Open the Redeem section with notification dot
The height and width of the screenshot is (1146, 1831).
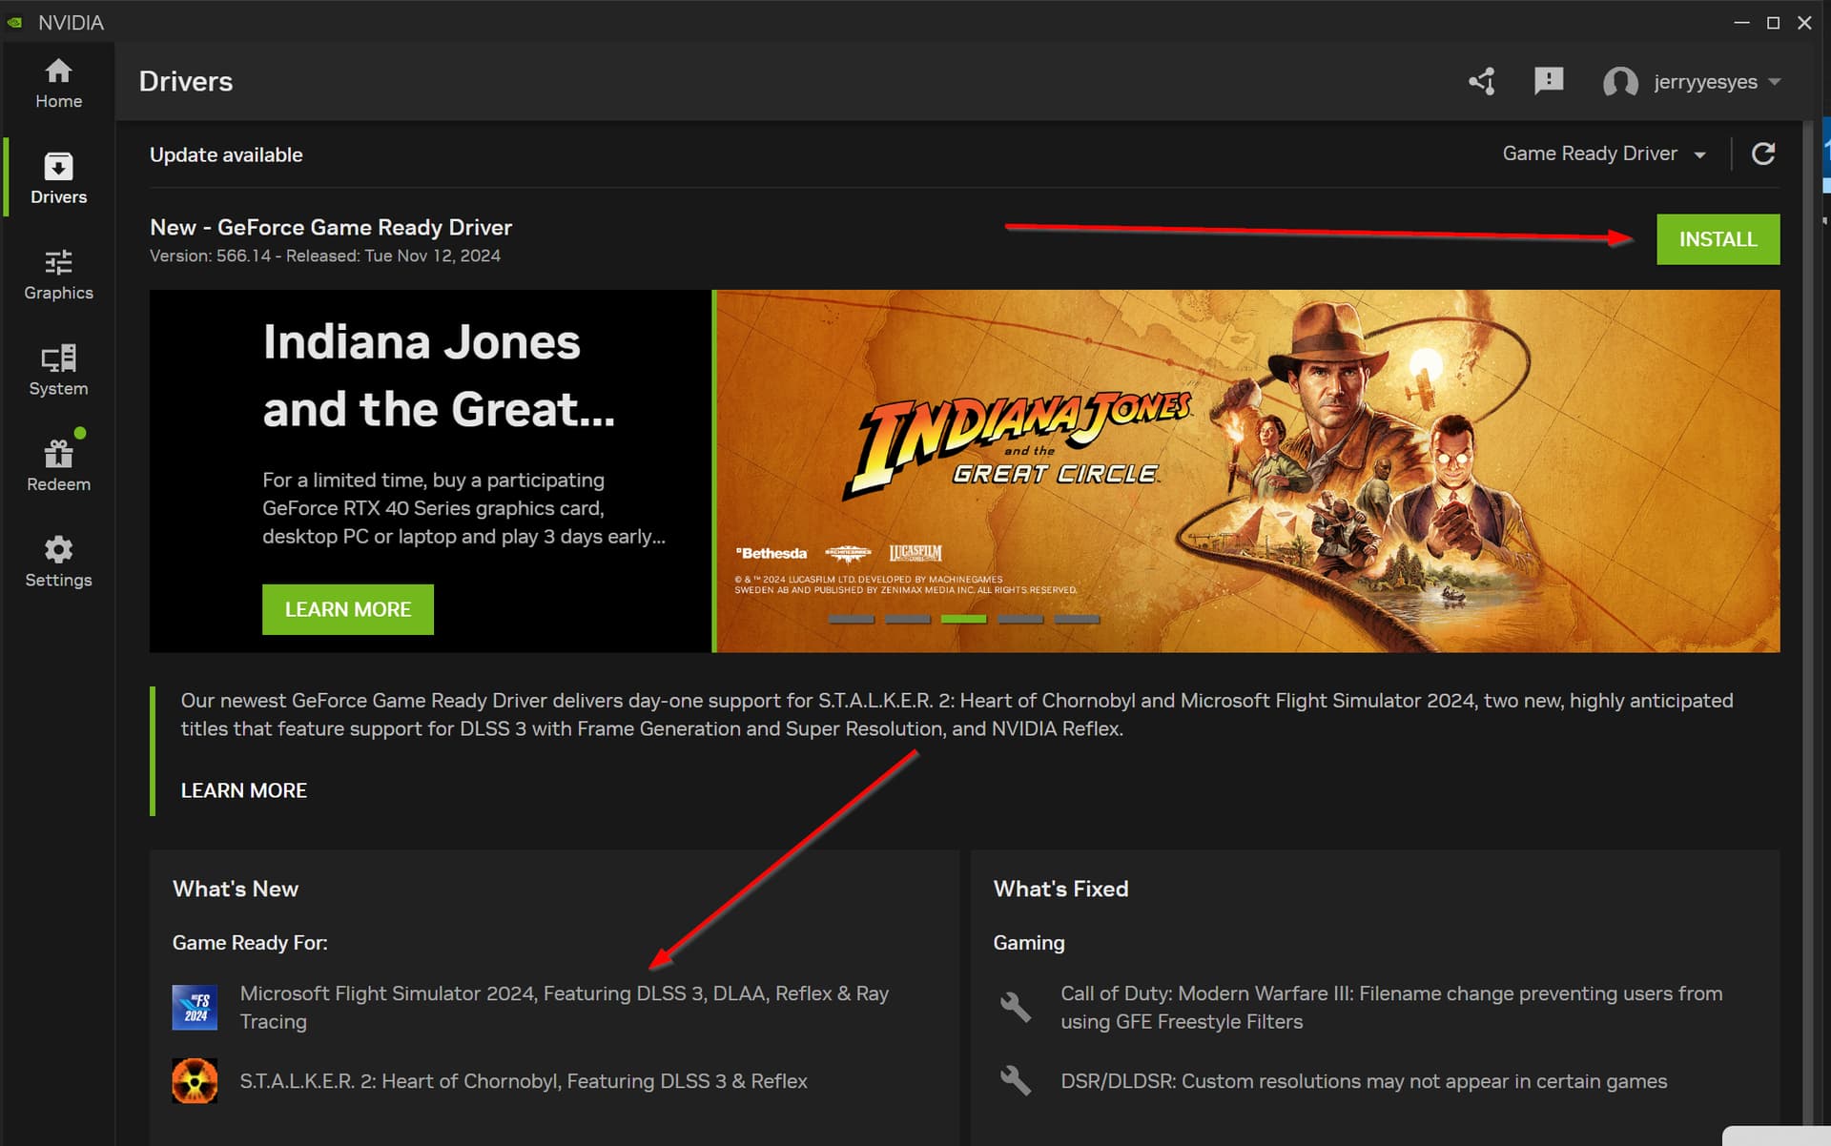click(58, 464)
